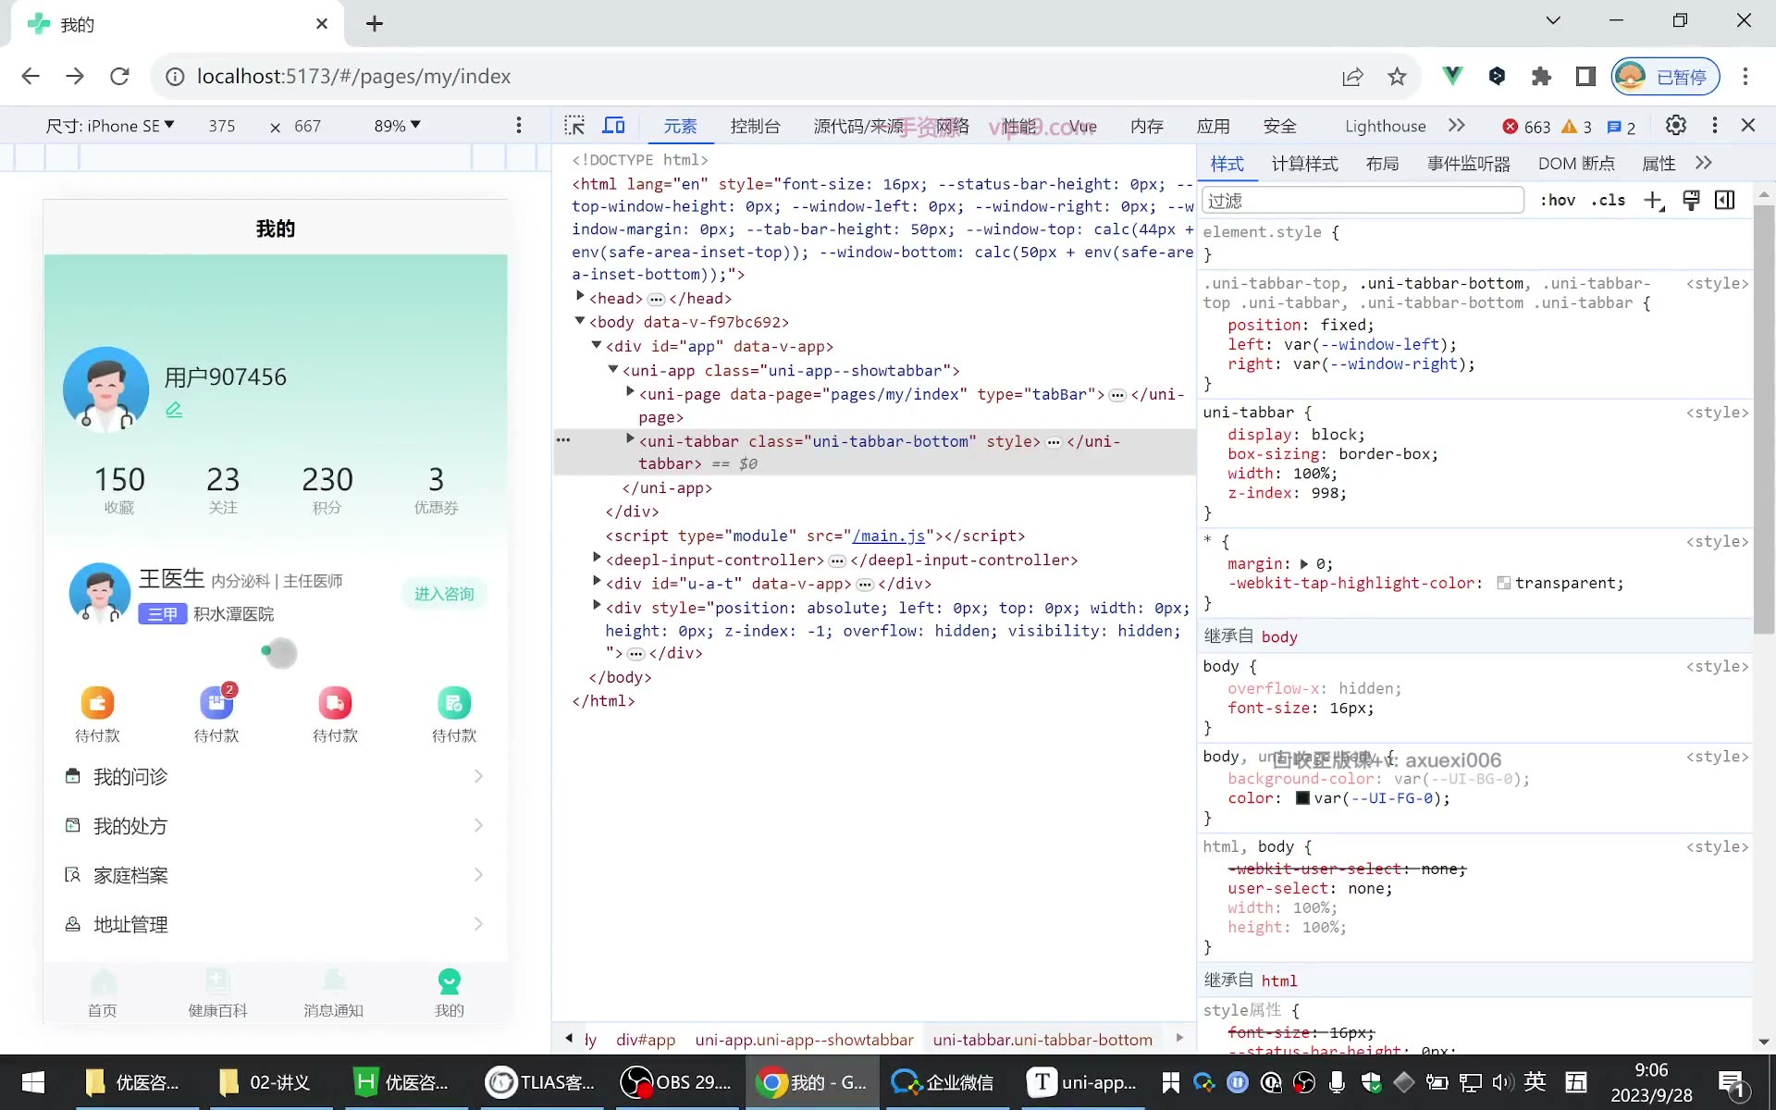The height and width of the screenshot is (1110, 1776).
Task: Reload the page
Action: 119,76
